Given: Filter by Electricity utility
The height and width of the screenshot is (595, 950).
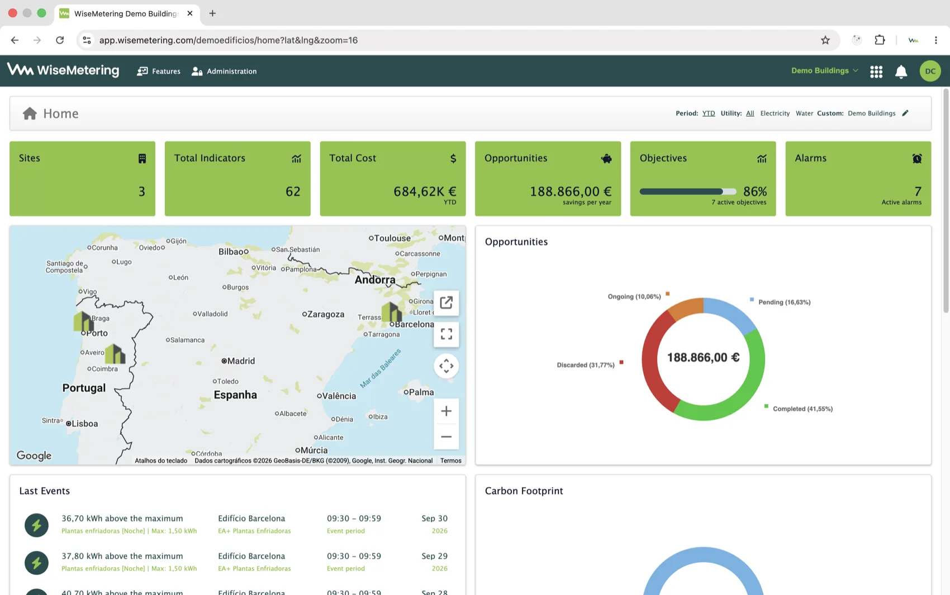Looking at the screenshot, I should [x=775, y=113].
